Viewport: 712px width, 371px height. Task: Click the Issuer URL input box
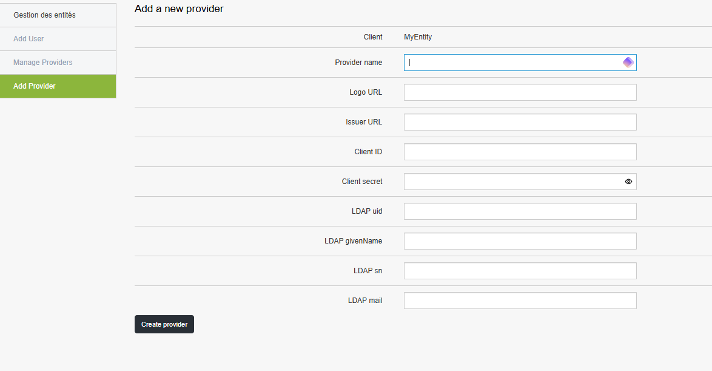pyautogui.click(x=520, y=122)
